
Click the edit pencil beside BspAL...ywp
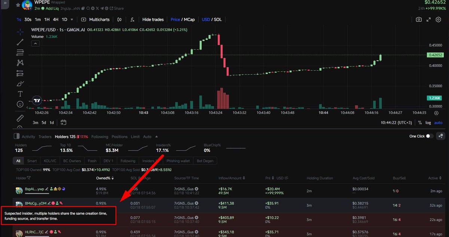pyautogui.click(x=47, y=189)
